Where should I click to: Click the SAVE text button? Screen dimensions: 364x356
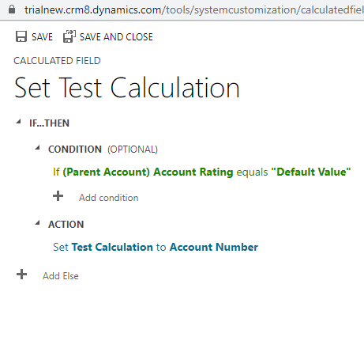42,37
